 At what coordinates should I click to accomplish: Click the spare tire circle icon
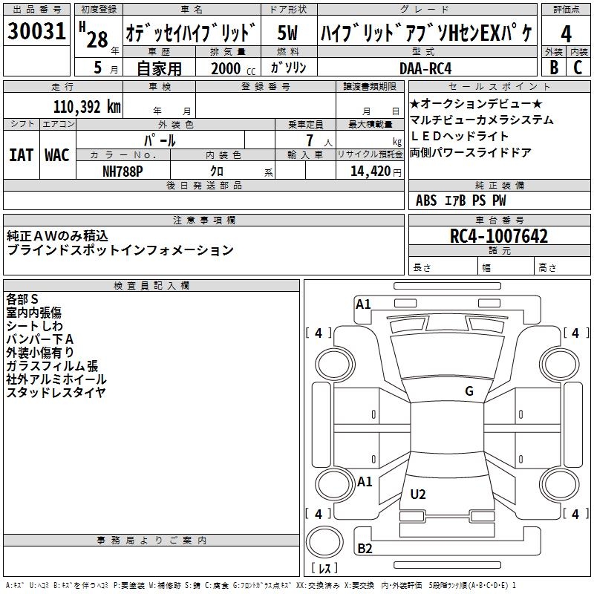point(324,542)
